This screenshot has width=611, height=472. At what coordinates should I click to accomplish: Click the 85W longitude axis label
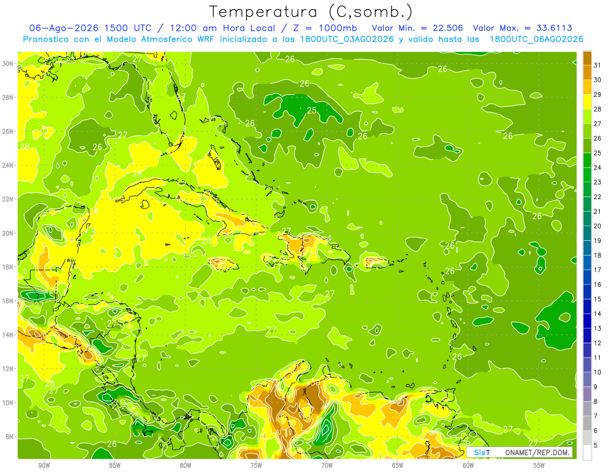click(x=115, y=465)
